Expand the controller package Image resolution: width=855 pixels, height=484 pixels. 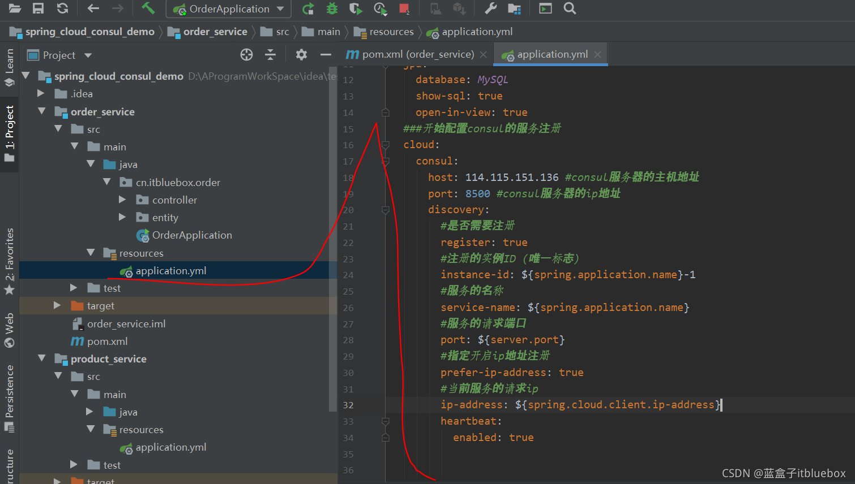[x=122, y=200]
